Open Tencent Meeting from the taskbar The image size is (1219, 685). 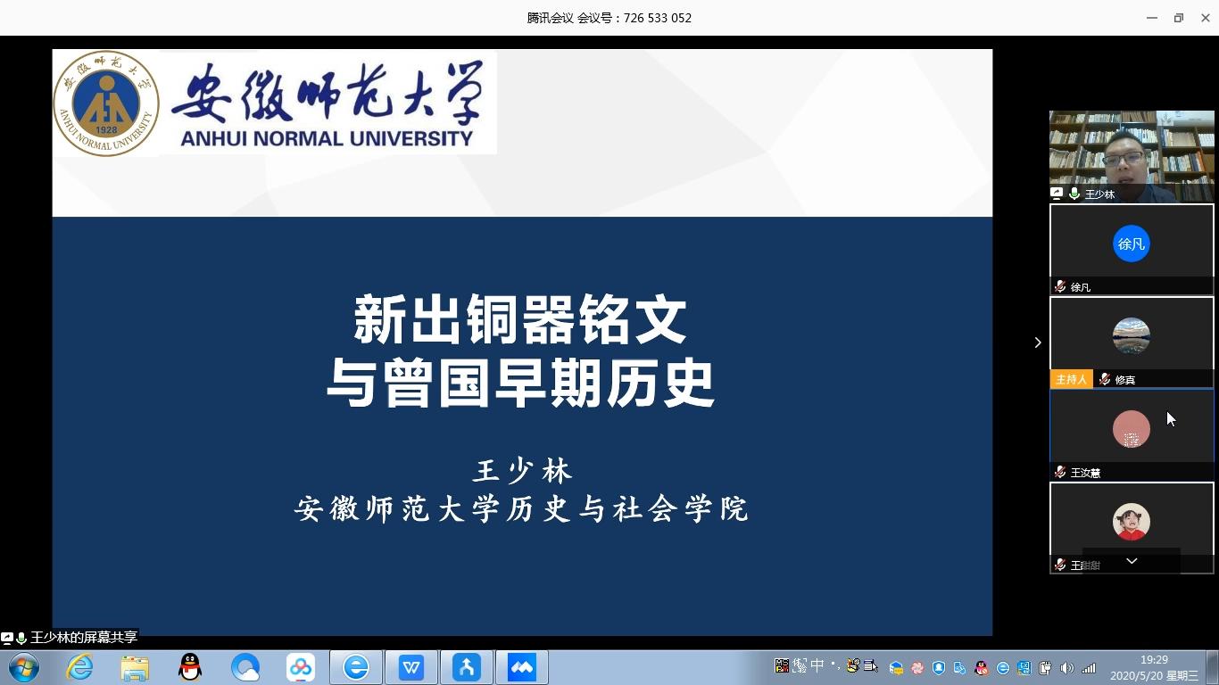tap(522, 667)
